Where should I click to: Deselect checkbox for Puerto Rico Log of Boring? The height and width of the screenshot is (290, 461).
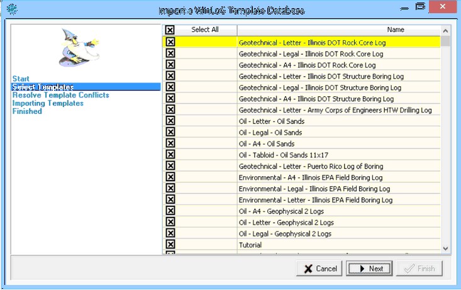[x=170, y=166]
